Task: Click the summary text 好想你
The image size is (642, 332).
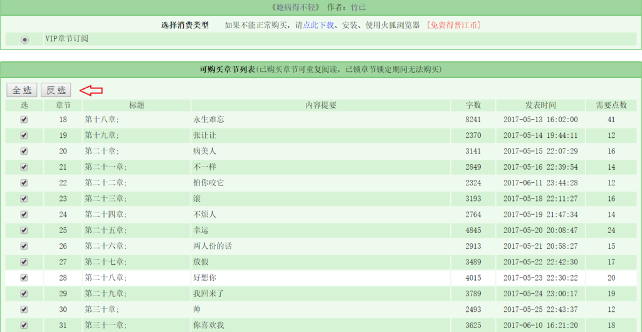Action: [204, 278]
